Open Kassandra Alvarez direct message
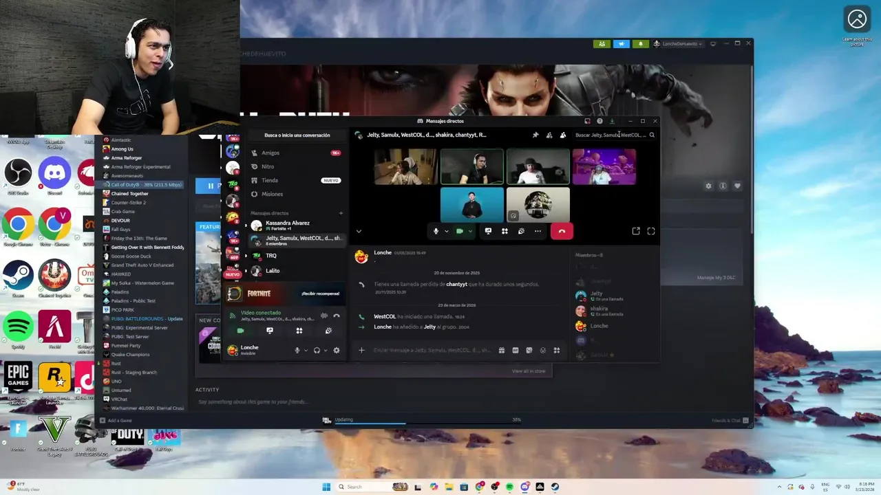The height and width of the screenshot is (495, 881). tap(296, 225)
